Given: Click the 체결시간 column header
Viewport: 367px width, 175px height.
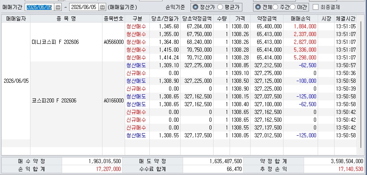Looking at the screenshot, I should [x=346, y=18].
